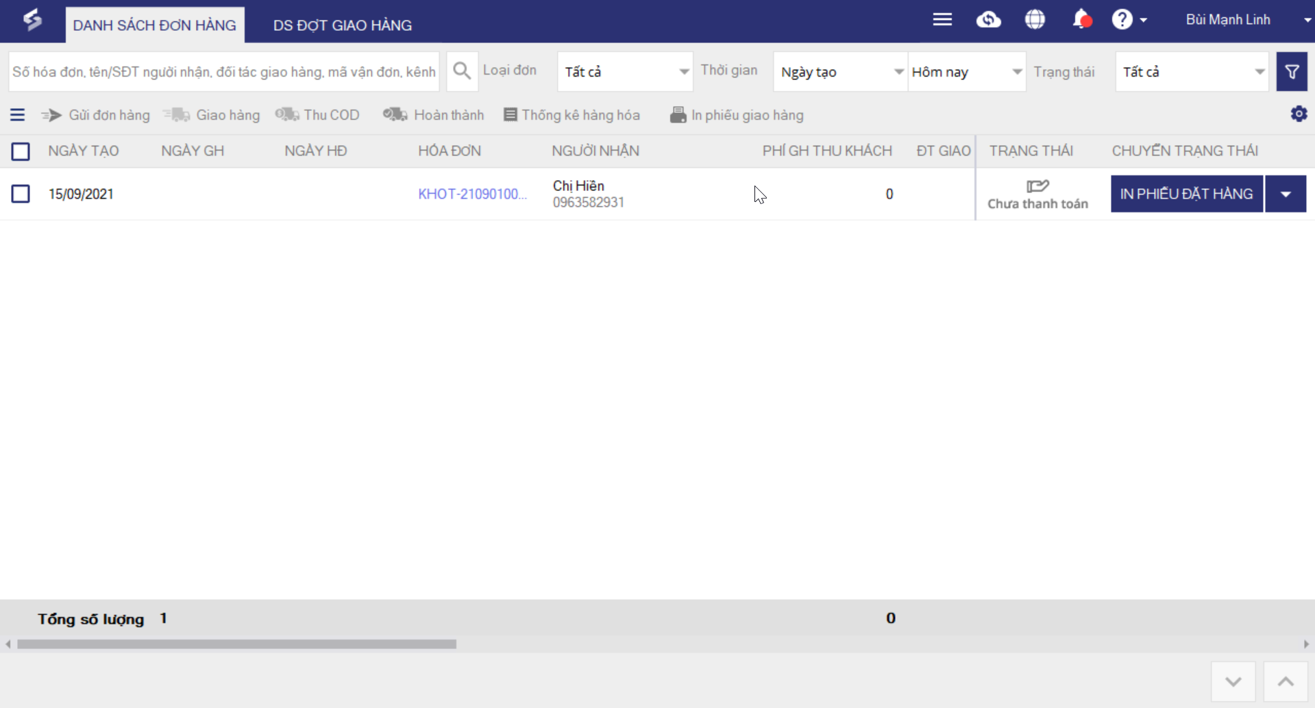Switch to DS đợt giao hàng tab
The image size is (1315, 708).
(x=343, y=25)
